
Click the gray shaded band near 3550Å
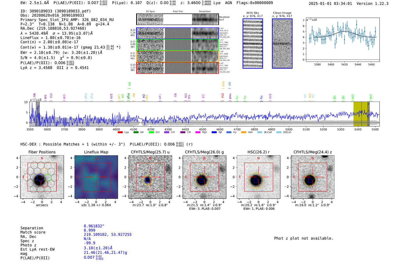click(x=38, y=114)
